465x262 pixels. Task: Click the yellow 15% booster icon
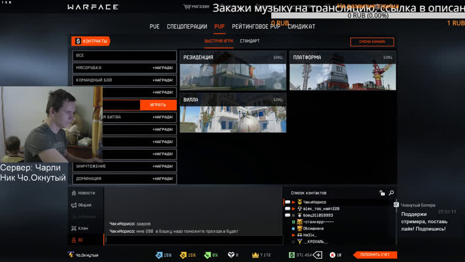point(183,255)
